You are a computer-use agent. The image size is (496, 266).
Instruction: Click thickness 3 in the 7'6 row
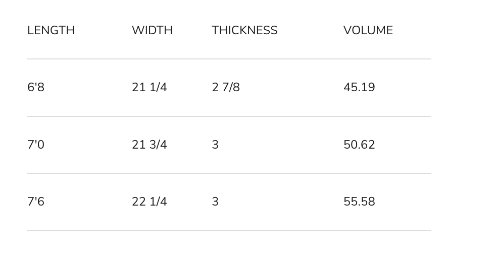point(215,202)
